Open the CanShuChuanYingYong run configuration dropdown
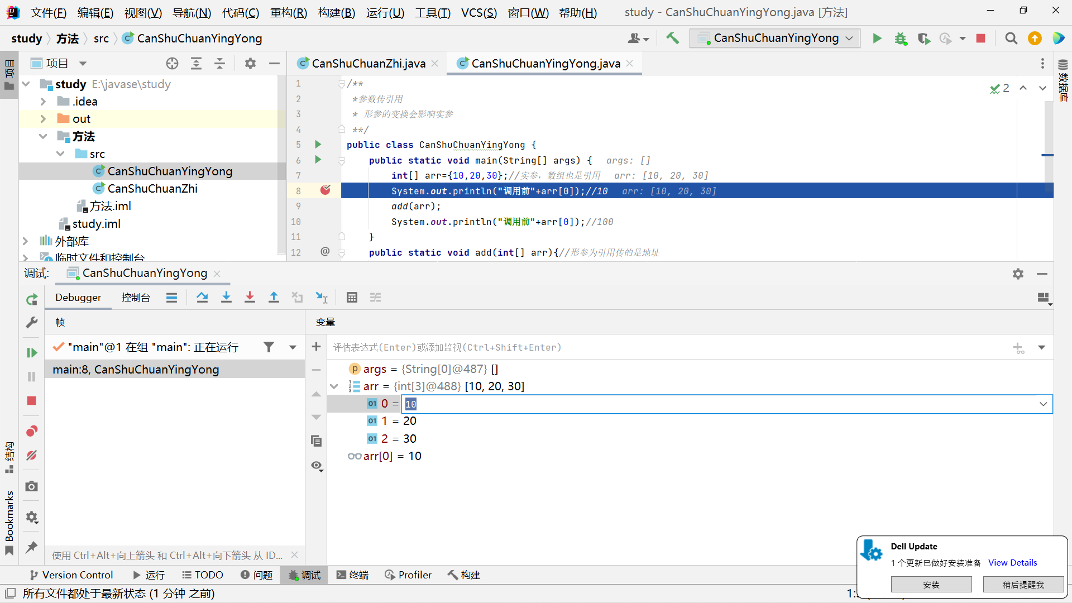This screenshot has width=1072, height=603. tap(776, 38)
